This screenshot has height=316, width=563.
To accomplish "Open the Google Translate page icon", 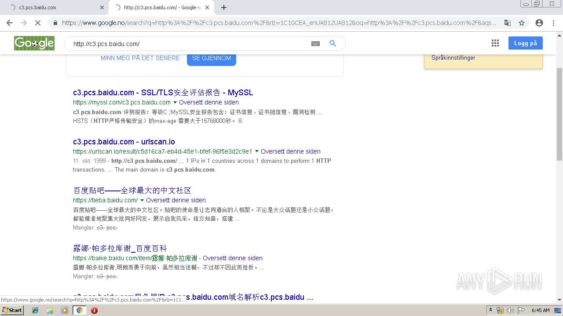I will 508,23.
